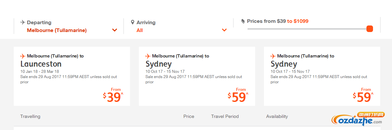This screenshot has width=392, height=130.
Task: Open the middle Sydney $59 fare card
Action: [197, 76]
